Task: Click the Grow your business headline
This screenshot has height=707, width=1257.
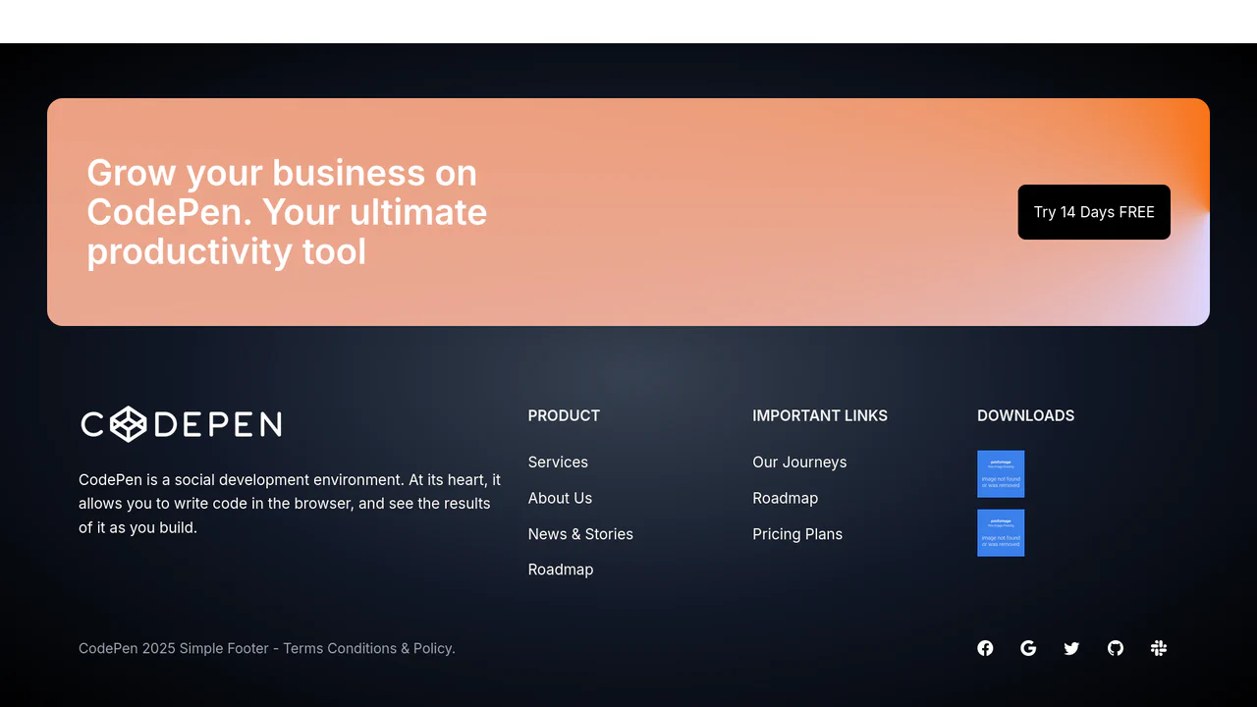Action: [x=287, y=212]
